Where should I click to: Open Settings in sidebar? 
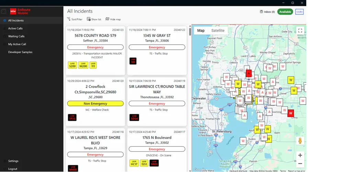click(31, 161)
